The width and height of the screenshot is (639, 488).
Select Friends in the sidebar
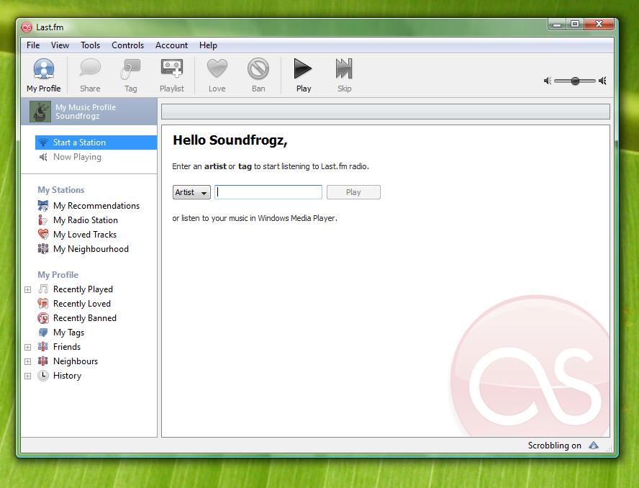click(59, 346)
